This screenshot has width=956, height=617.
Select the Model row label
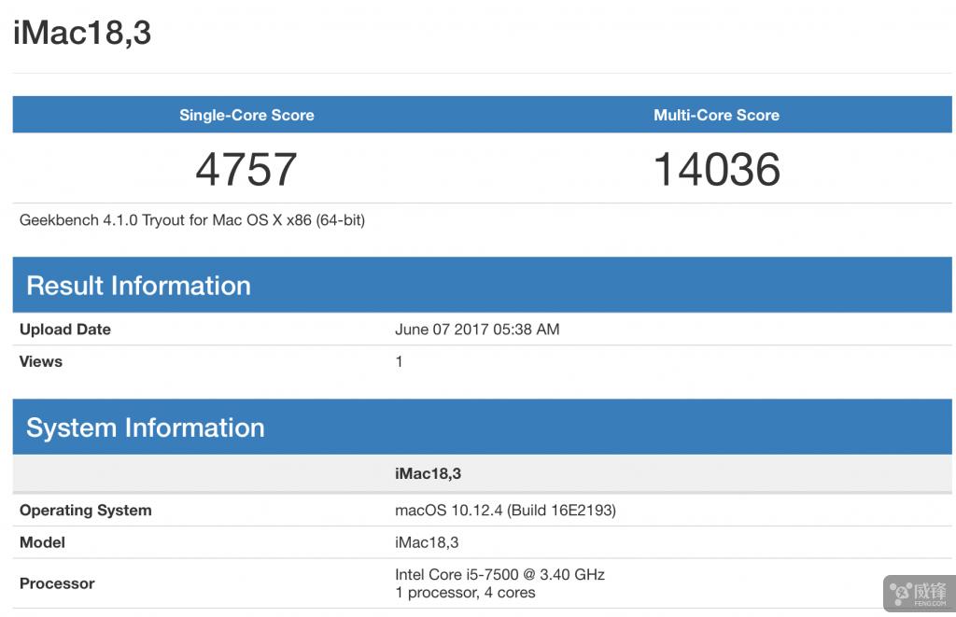coord(43,542)
